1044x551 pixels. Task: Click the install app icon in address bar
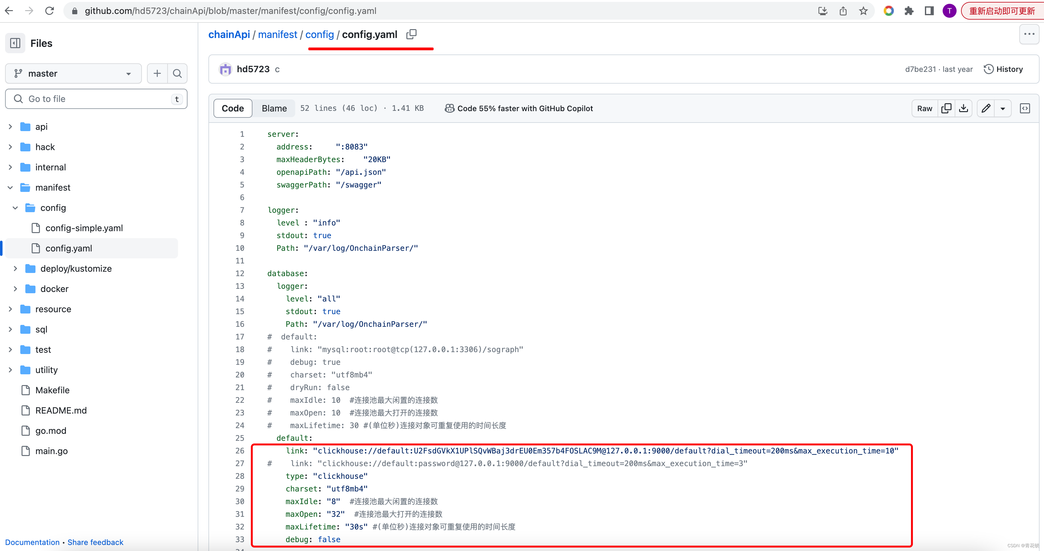tap(823, 11)
